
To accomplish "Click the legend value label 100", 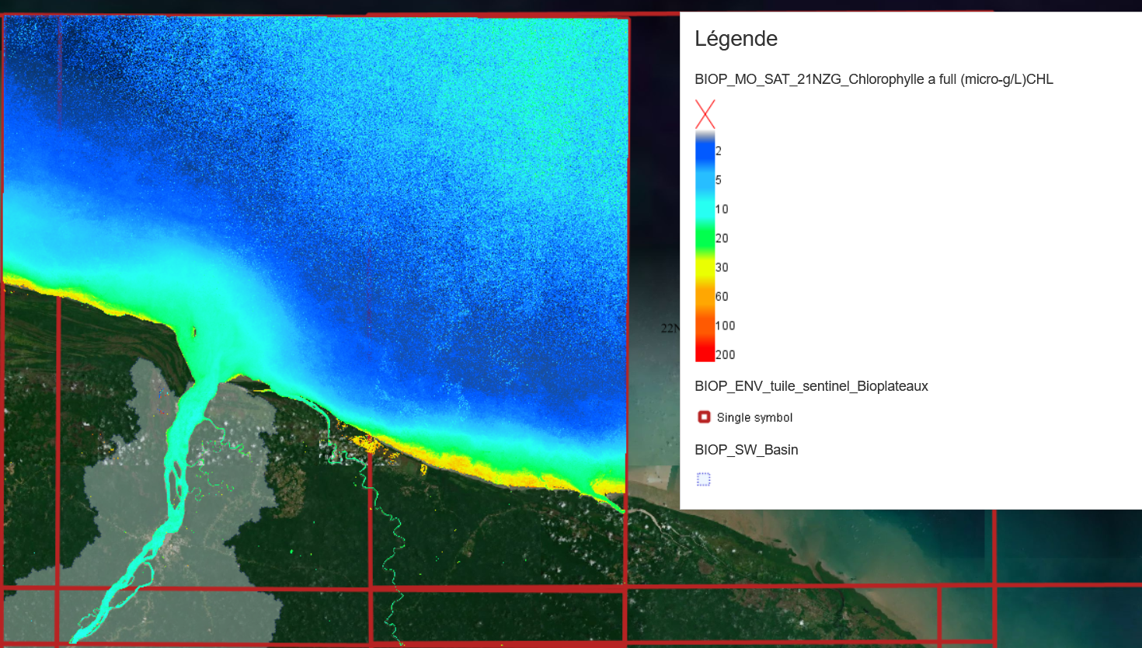I will tap(725, 326).
